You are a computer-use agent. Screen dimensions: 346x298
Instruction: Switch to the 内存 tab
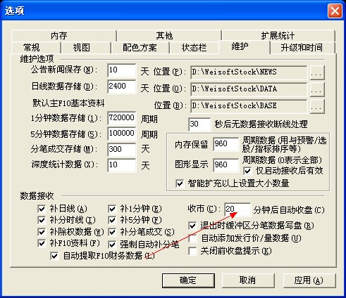tap(63, 36)
